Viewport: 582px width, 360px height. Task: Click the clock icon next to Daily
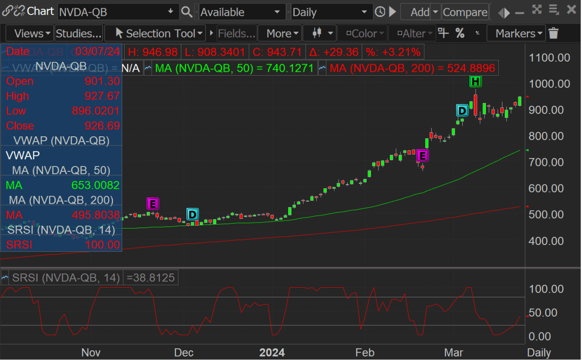[x=380, y=12]
